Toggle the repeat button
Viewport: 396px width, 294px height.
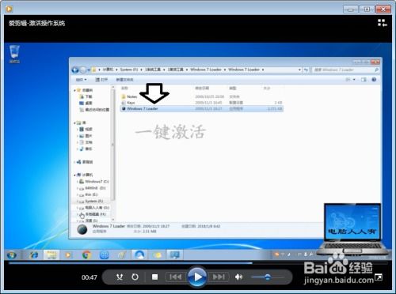pyautogui.click(x=135, y=277)
